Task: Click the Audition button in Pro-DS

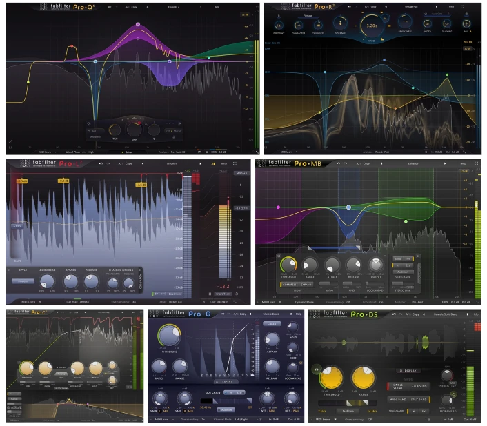Action: coord(348,411)
